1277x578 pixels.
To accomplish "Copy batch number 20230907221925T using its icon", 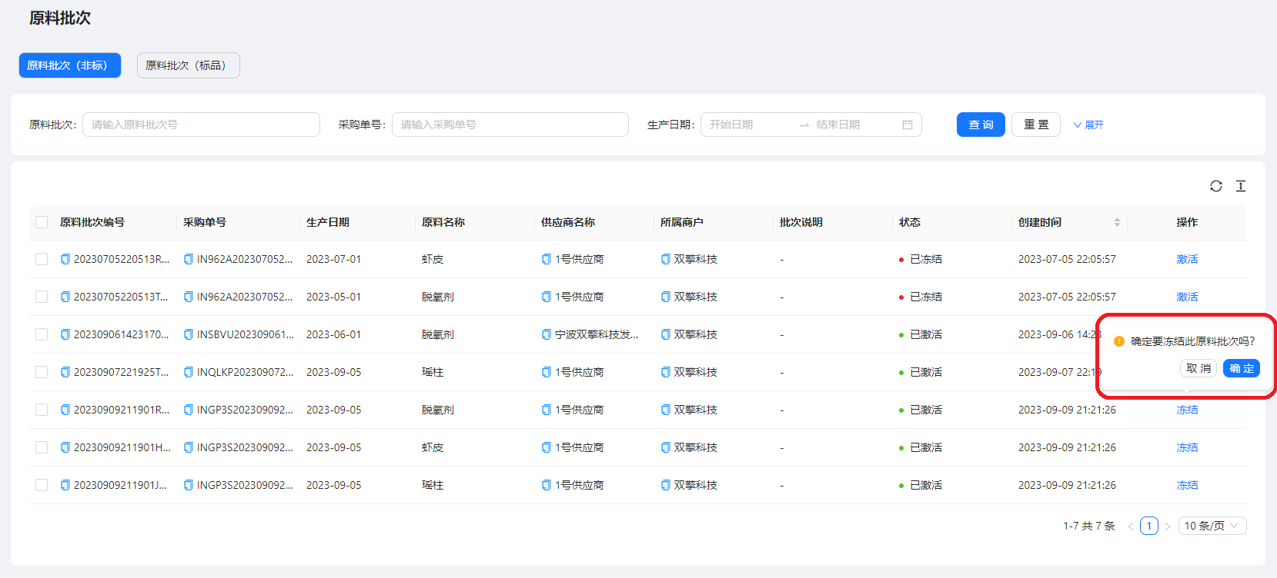I will (65, 372).
